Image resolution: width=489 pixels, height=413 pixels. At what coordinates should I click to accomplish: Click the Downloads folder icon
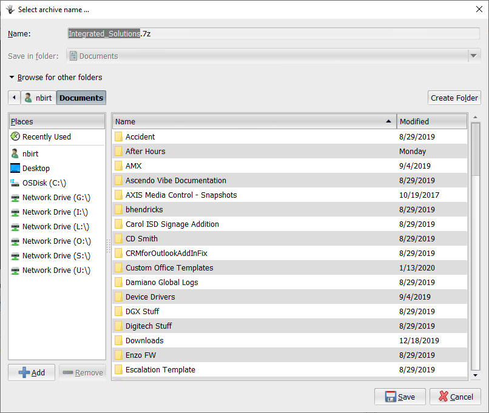(119, 341)
